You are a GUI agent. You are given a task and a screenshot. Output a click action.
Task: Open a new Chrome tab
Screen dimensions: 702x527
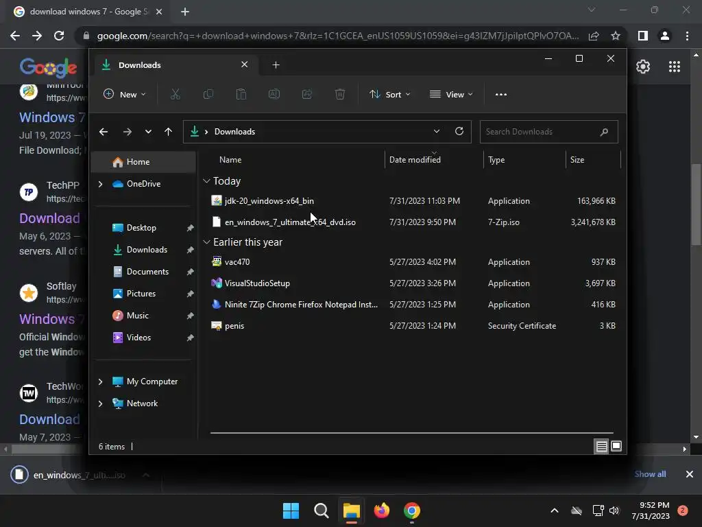click(185, 12)
